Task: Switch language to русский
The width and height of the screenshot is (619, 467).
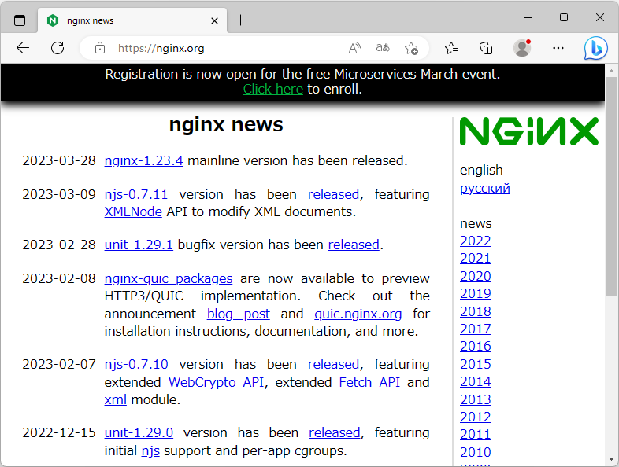Action: tap(485, 189)
